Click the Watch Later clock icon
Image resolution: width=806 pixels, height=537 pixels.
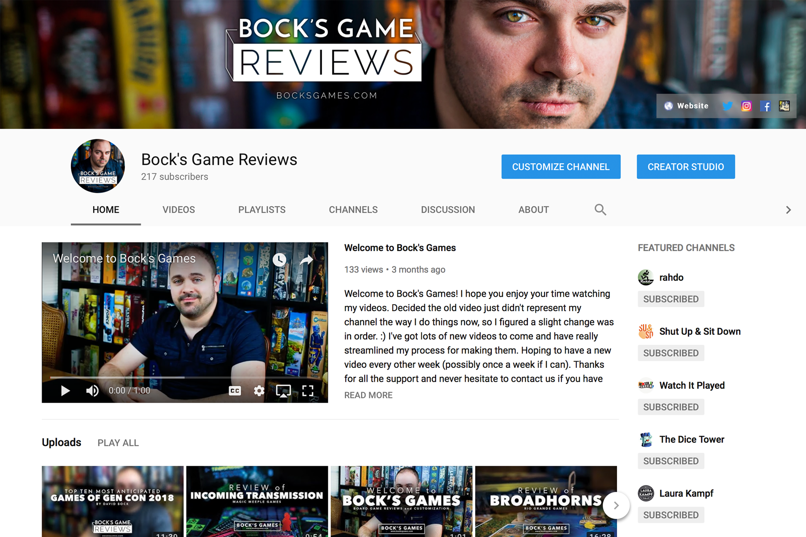[x=279, y=260]
